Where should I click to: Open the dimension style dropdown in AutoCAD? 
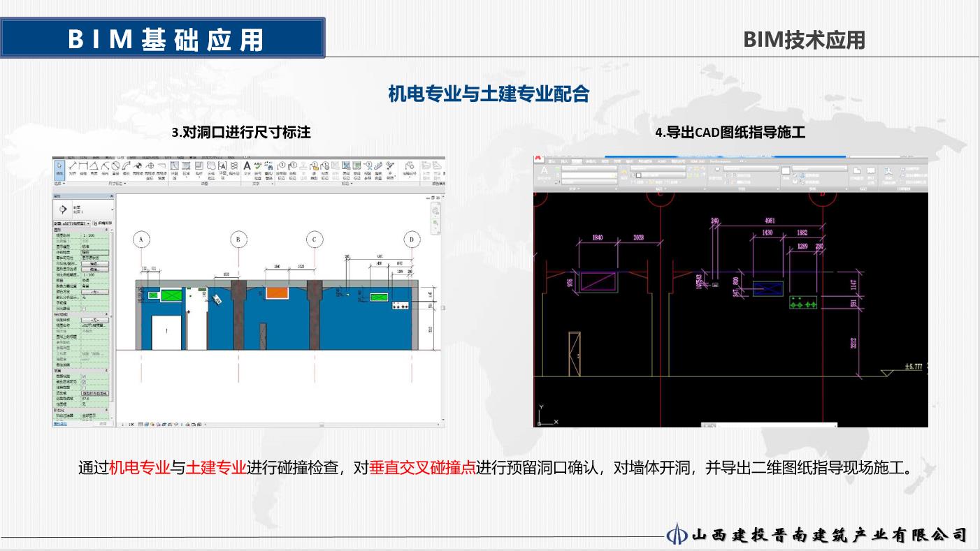[x=657, y=168]
